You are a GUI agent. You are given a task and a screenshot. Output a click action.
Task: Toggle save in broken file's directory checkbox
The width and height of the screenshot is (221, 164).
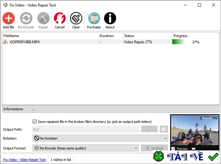(x=35, y=121)
